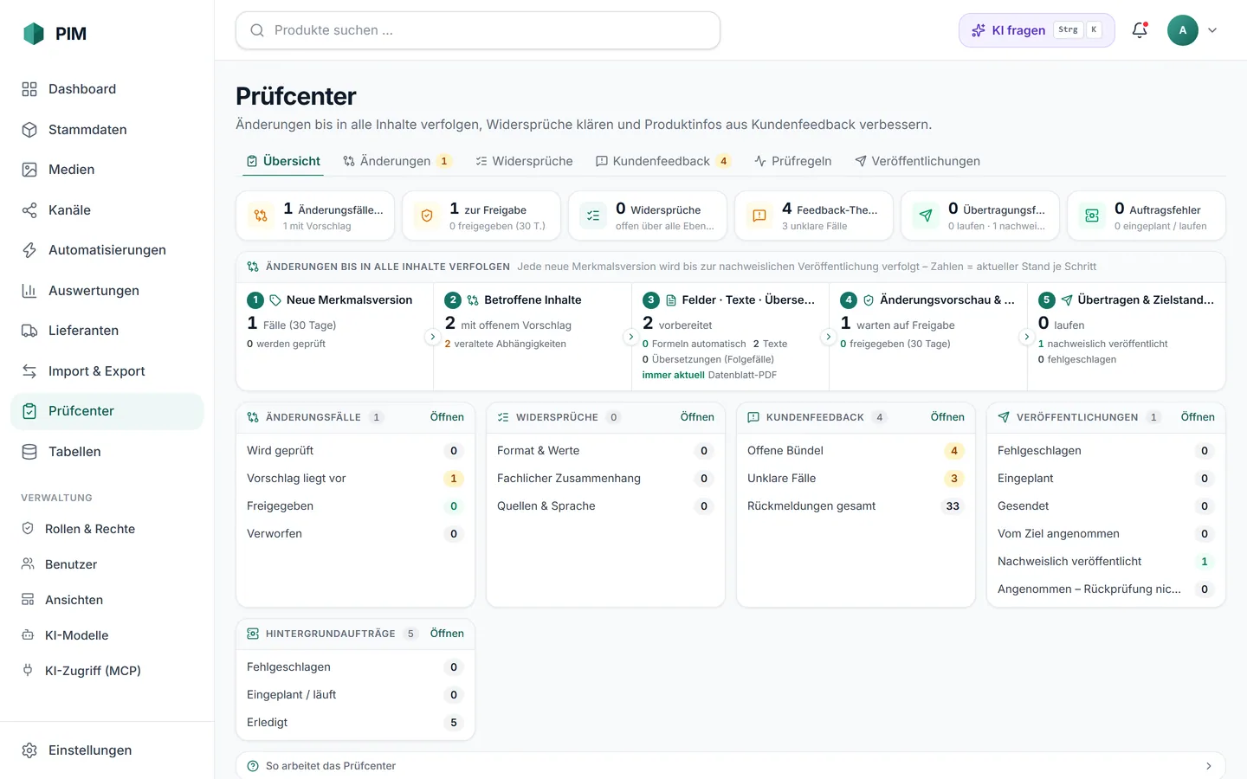Image resolution: width=1247 pixels, height=779 pixels.
Task: Click the Einstellungen gear icon
Action: [29, 750]
